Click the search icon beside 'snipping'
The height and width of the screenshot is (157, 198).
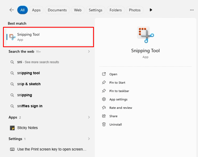[12, 95]
